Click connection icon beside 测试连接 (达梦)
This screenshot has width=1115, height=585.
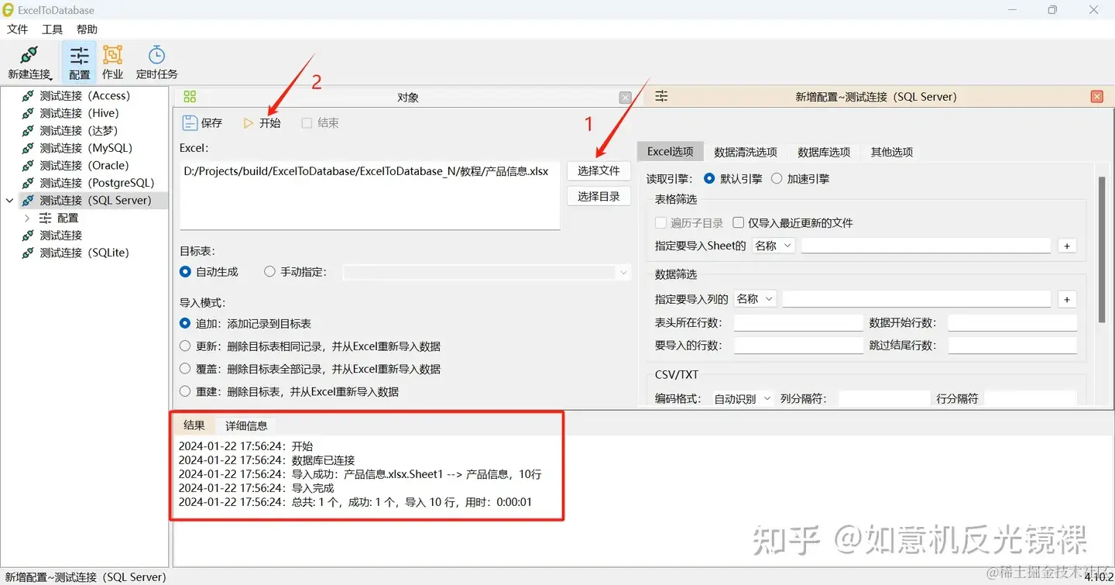(x=28, y=131)
